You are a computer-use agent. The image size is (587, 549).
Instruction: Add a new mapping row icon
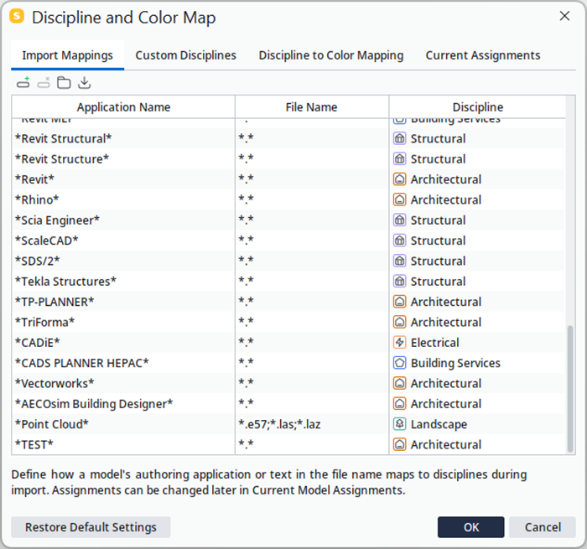tap(23, 82)
